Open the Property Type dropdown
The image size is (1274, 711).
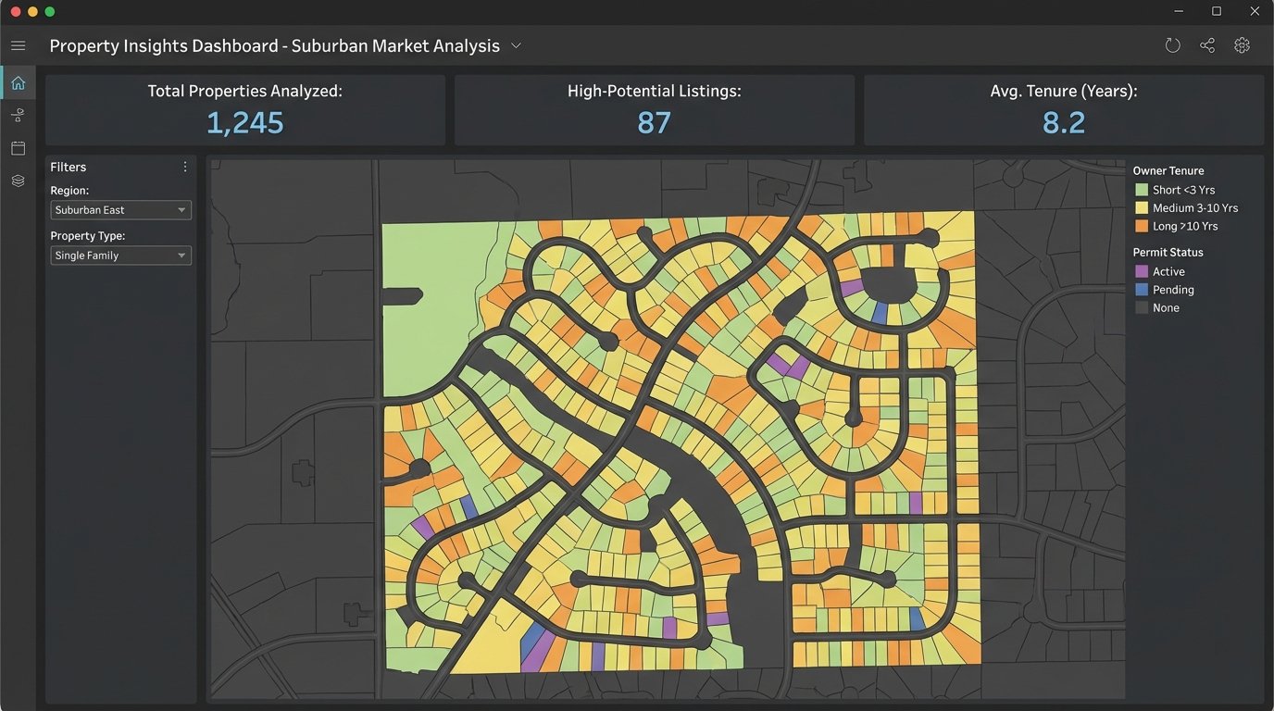point(120,255)
